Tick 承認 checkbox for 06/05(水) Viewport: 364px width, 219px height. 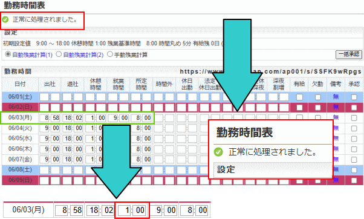pyautogui.click(x=354, y=139)
